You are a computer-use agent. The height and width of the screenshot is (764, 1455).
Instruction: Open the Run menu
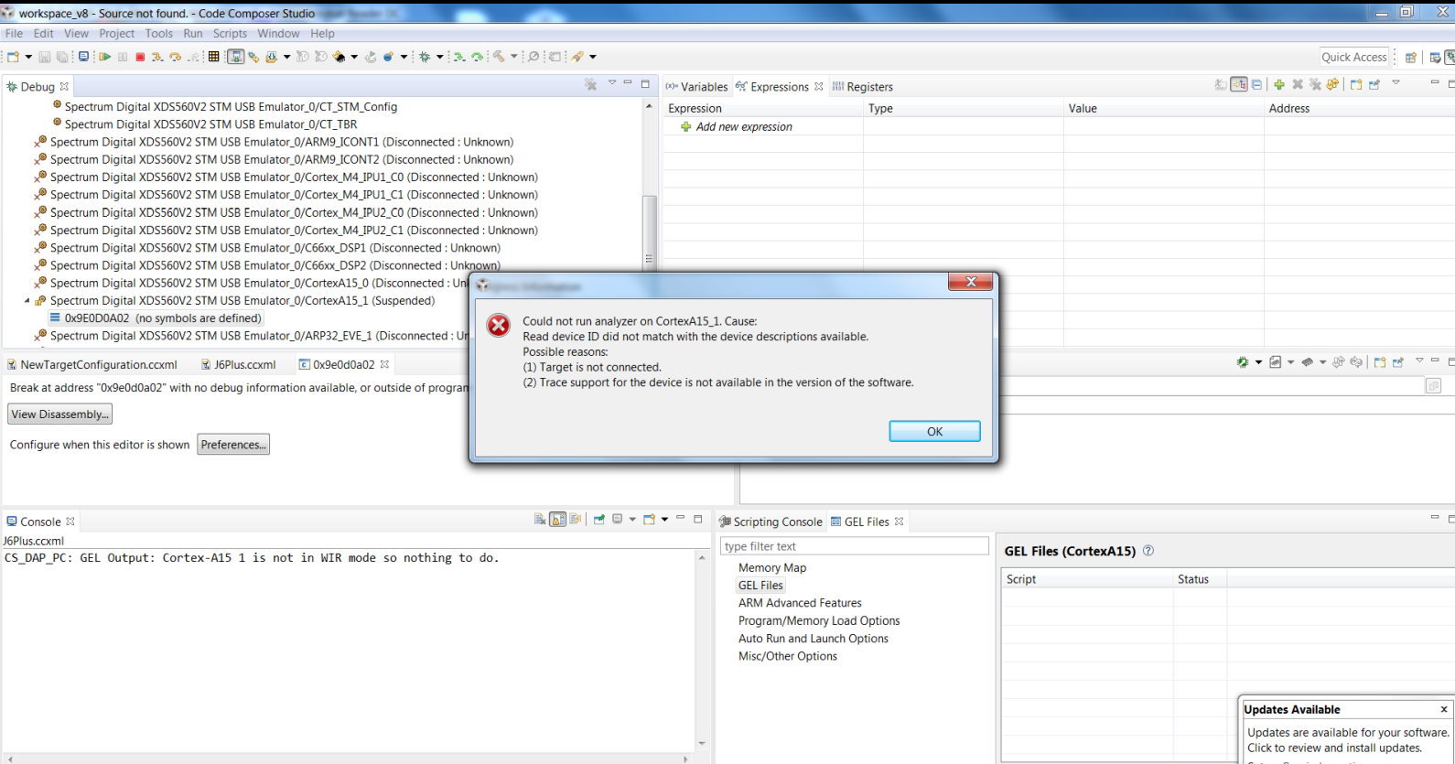pos(192,33)
